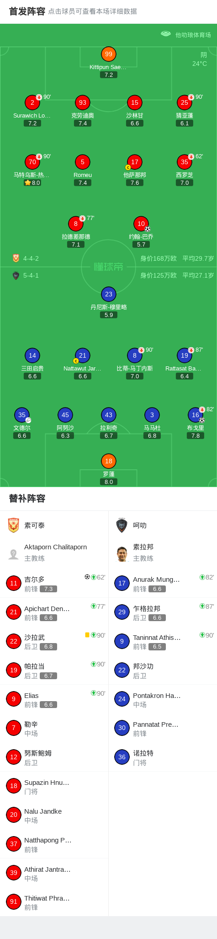Select defender number 43 拉利奇
Screen dimensions: 217x939
[x=109, y=415]
